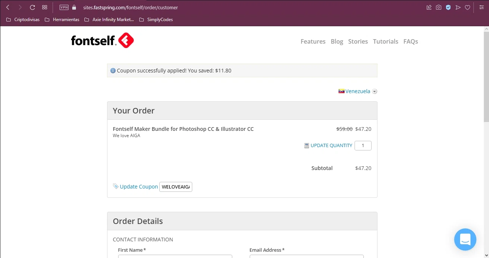Focus the quantity field showing 1
Screen dimensions: 489x258
[363, 146]
